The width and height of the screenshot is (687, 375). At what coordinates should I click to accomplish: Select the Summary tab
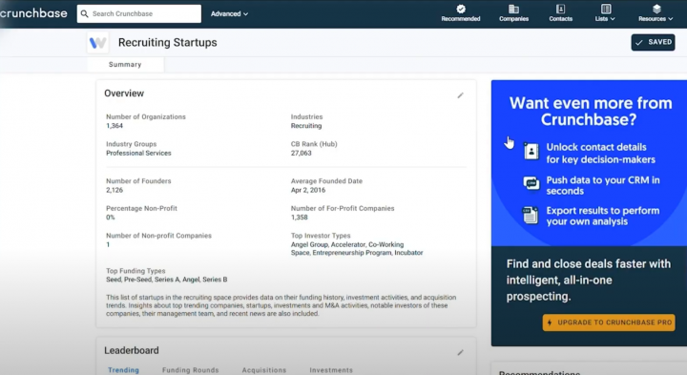125,64
